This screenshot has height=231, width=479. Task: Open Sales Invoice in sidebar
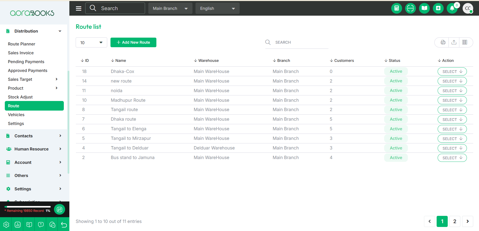[21, 53]
